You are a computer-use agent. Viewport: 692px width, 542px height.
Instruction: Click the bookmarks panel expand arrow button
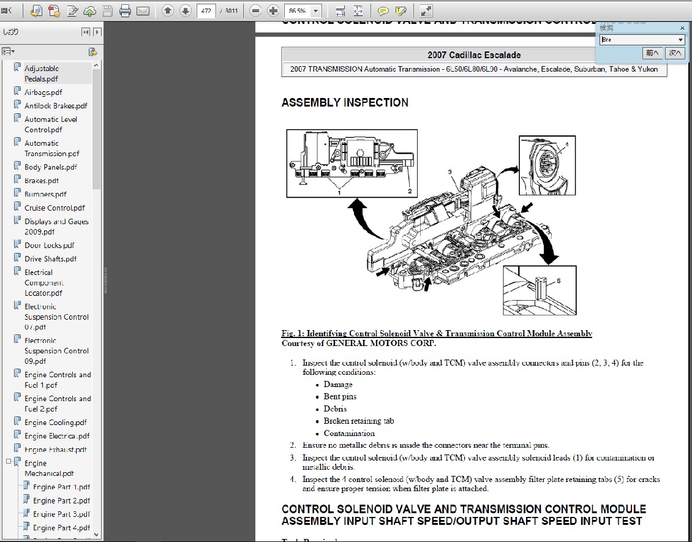tap(97, 32)
